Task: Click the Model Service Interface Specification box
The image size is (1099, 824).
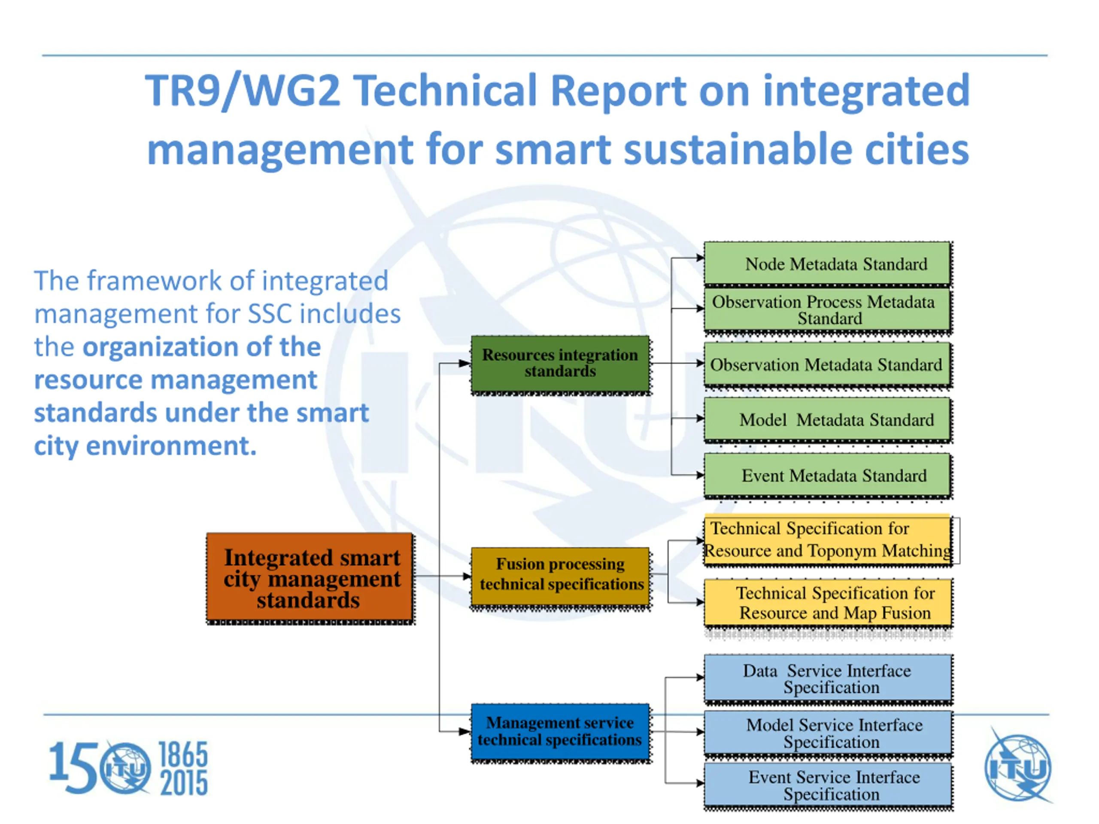Action: [829, 733]
